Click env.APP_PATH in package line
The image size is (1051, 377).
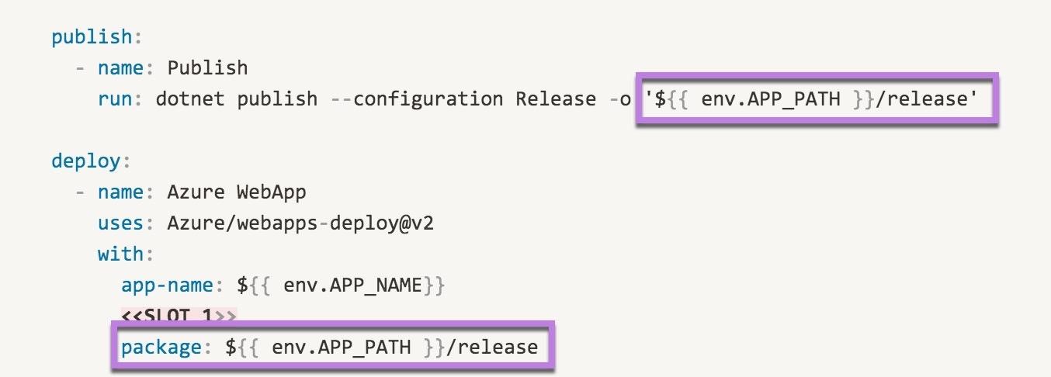(342, 347)
